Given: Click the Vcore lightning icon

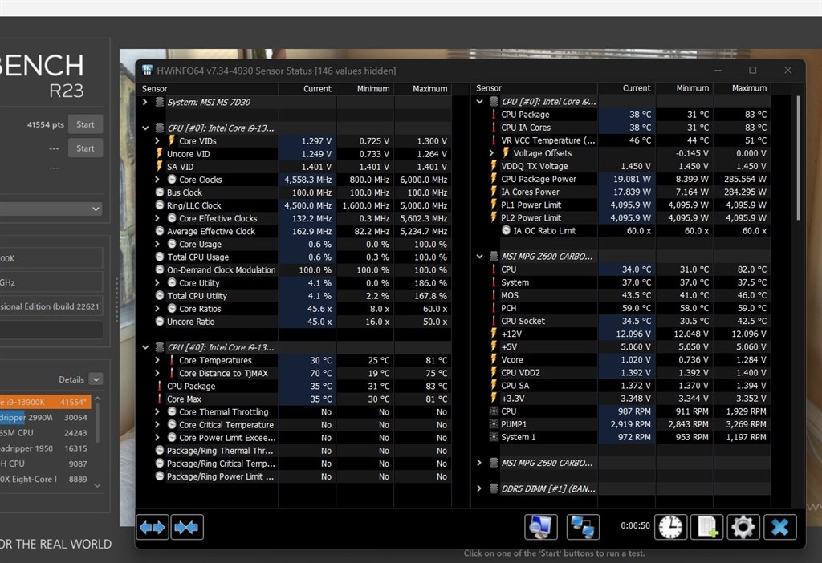Looking at the screenshot, I should (494, 360).
